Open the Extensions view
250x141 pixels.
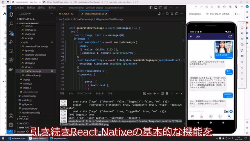click(x=11, y=60)
